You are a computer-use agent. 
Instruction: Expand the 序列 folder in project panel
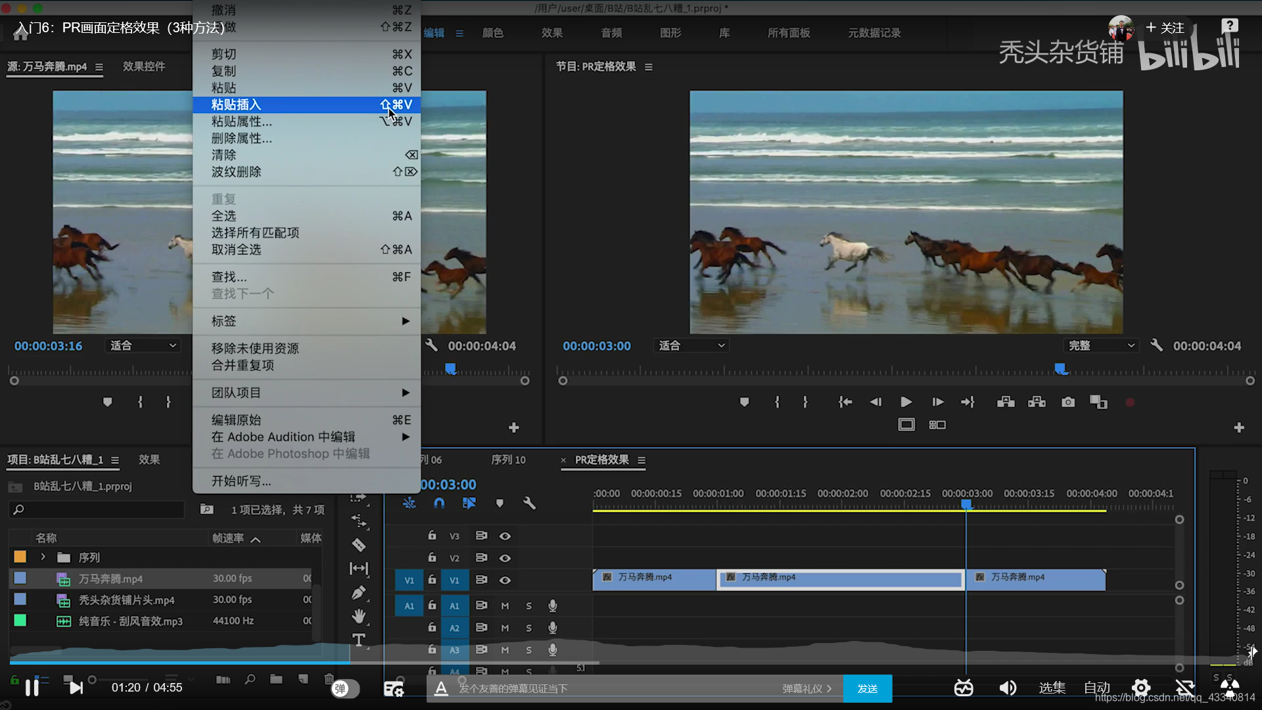point(43,557)
